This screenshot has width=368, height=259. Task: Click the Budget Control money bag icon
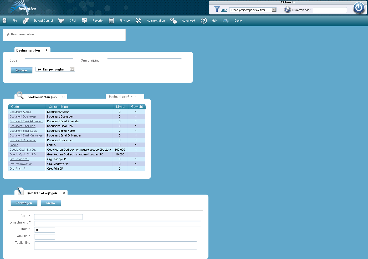click(26, 21)
